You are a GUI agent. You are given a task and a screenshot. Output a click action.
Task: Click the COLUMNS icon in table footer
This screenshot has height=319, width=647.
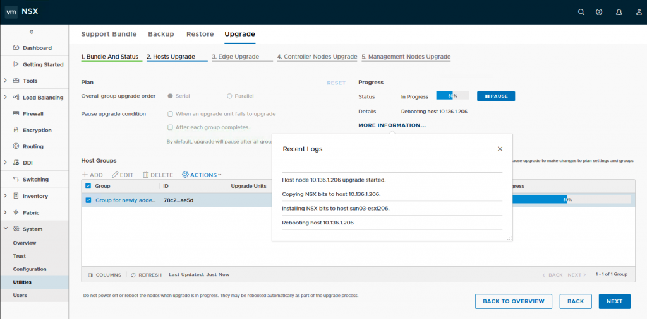pyautogui.click(x=90, y=275)
